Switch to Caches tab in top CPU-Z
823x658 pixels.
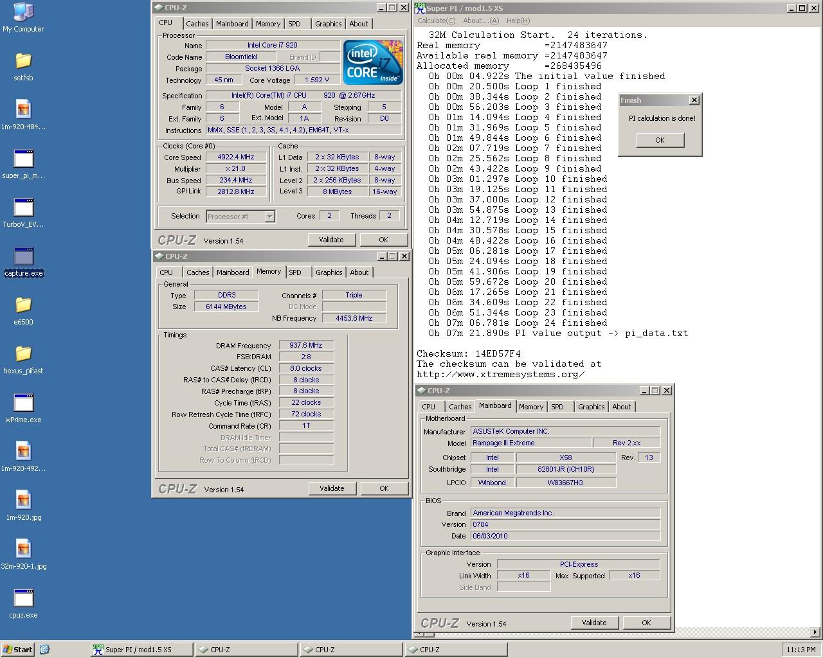pos(197,24)
